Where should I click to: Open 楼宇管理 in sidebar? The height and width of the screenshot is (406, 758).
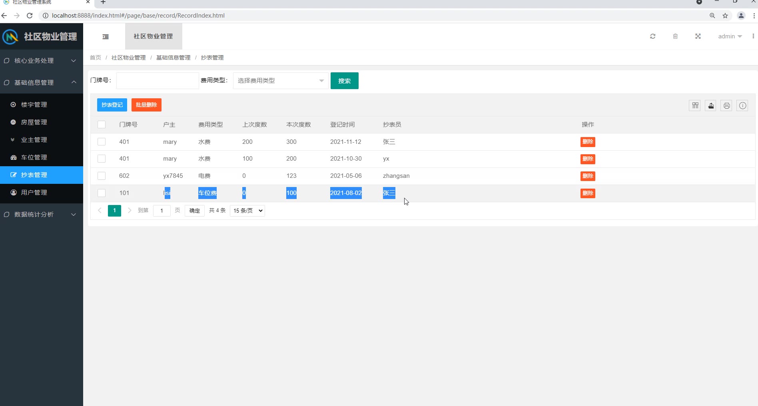(42, 105)
